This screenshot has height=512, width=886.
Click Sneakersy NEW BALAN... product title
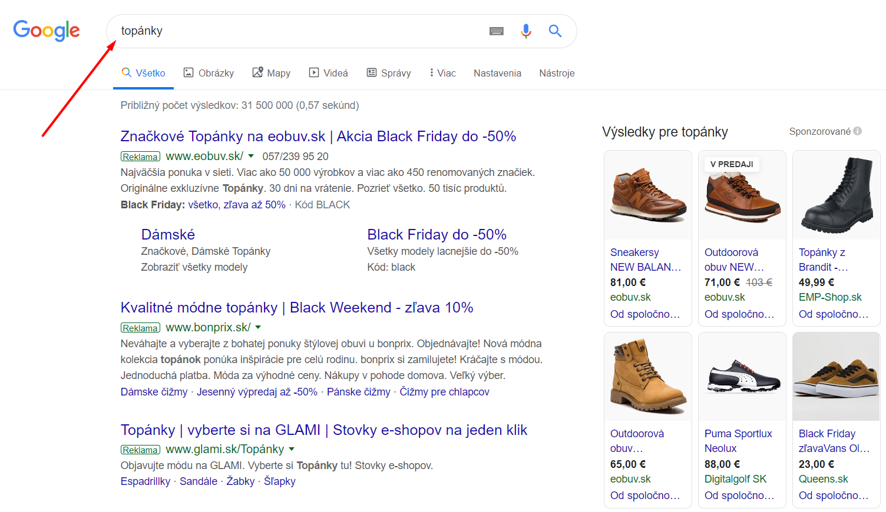point(646,260)
